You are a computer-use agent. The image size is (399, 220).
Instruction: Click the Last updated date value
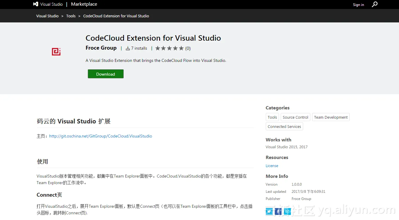coord(309,192)
